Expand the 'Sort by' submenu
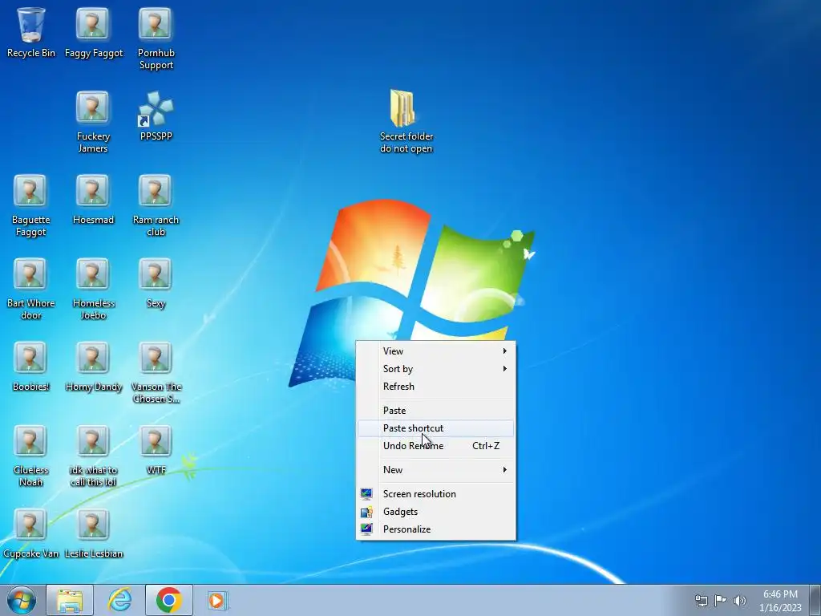821x616 pixels. (435, 369)
